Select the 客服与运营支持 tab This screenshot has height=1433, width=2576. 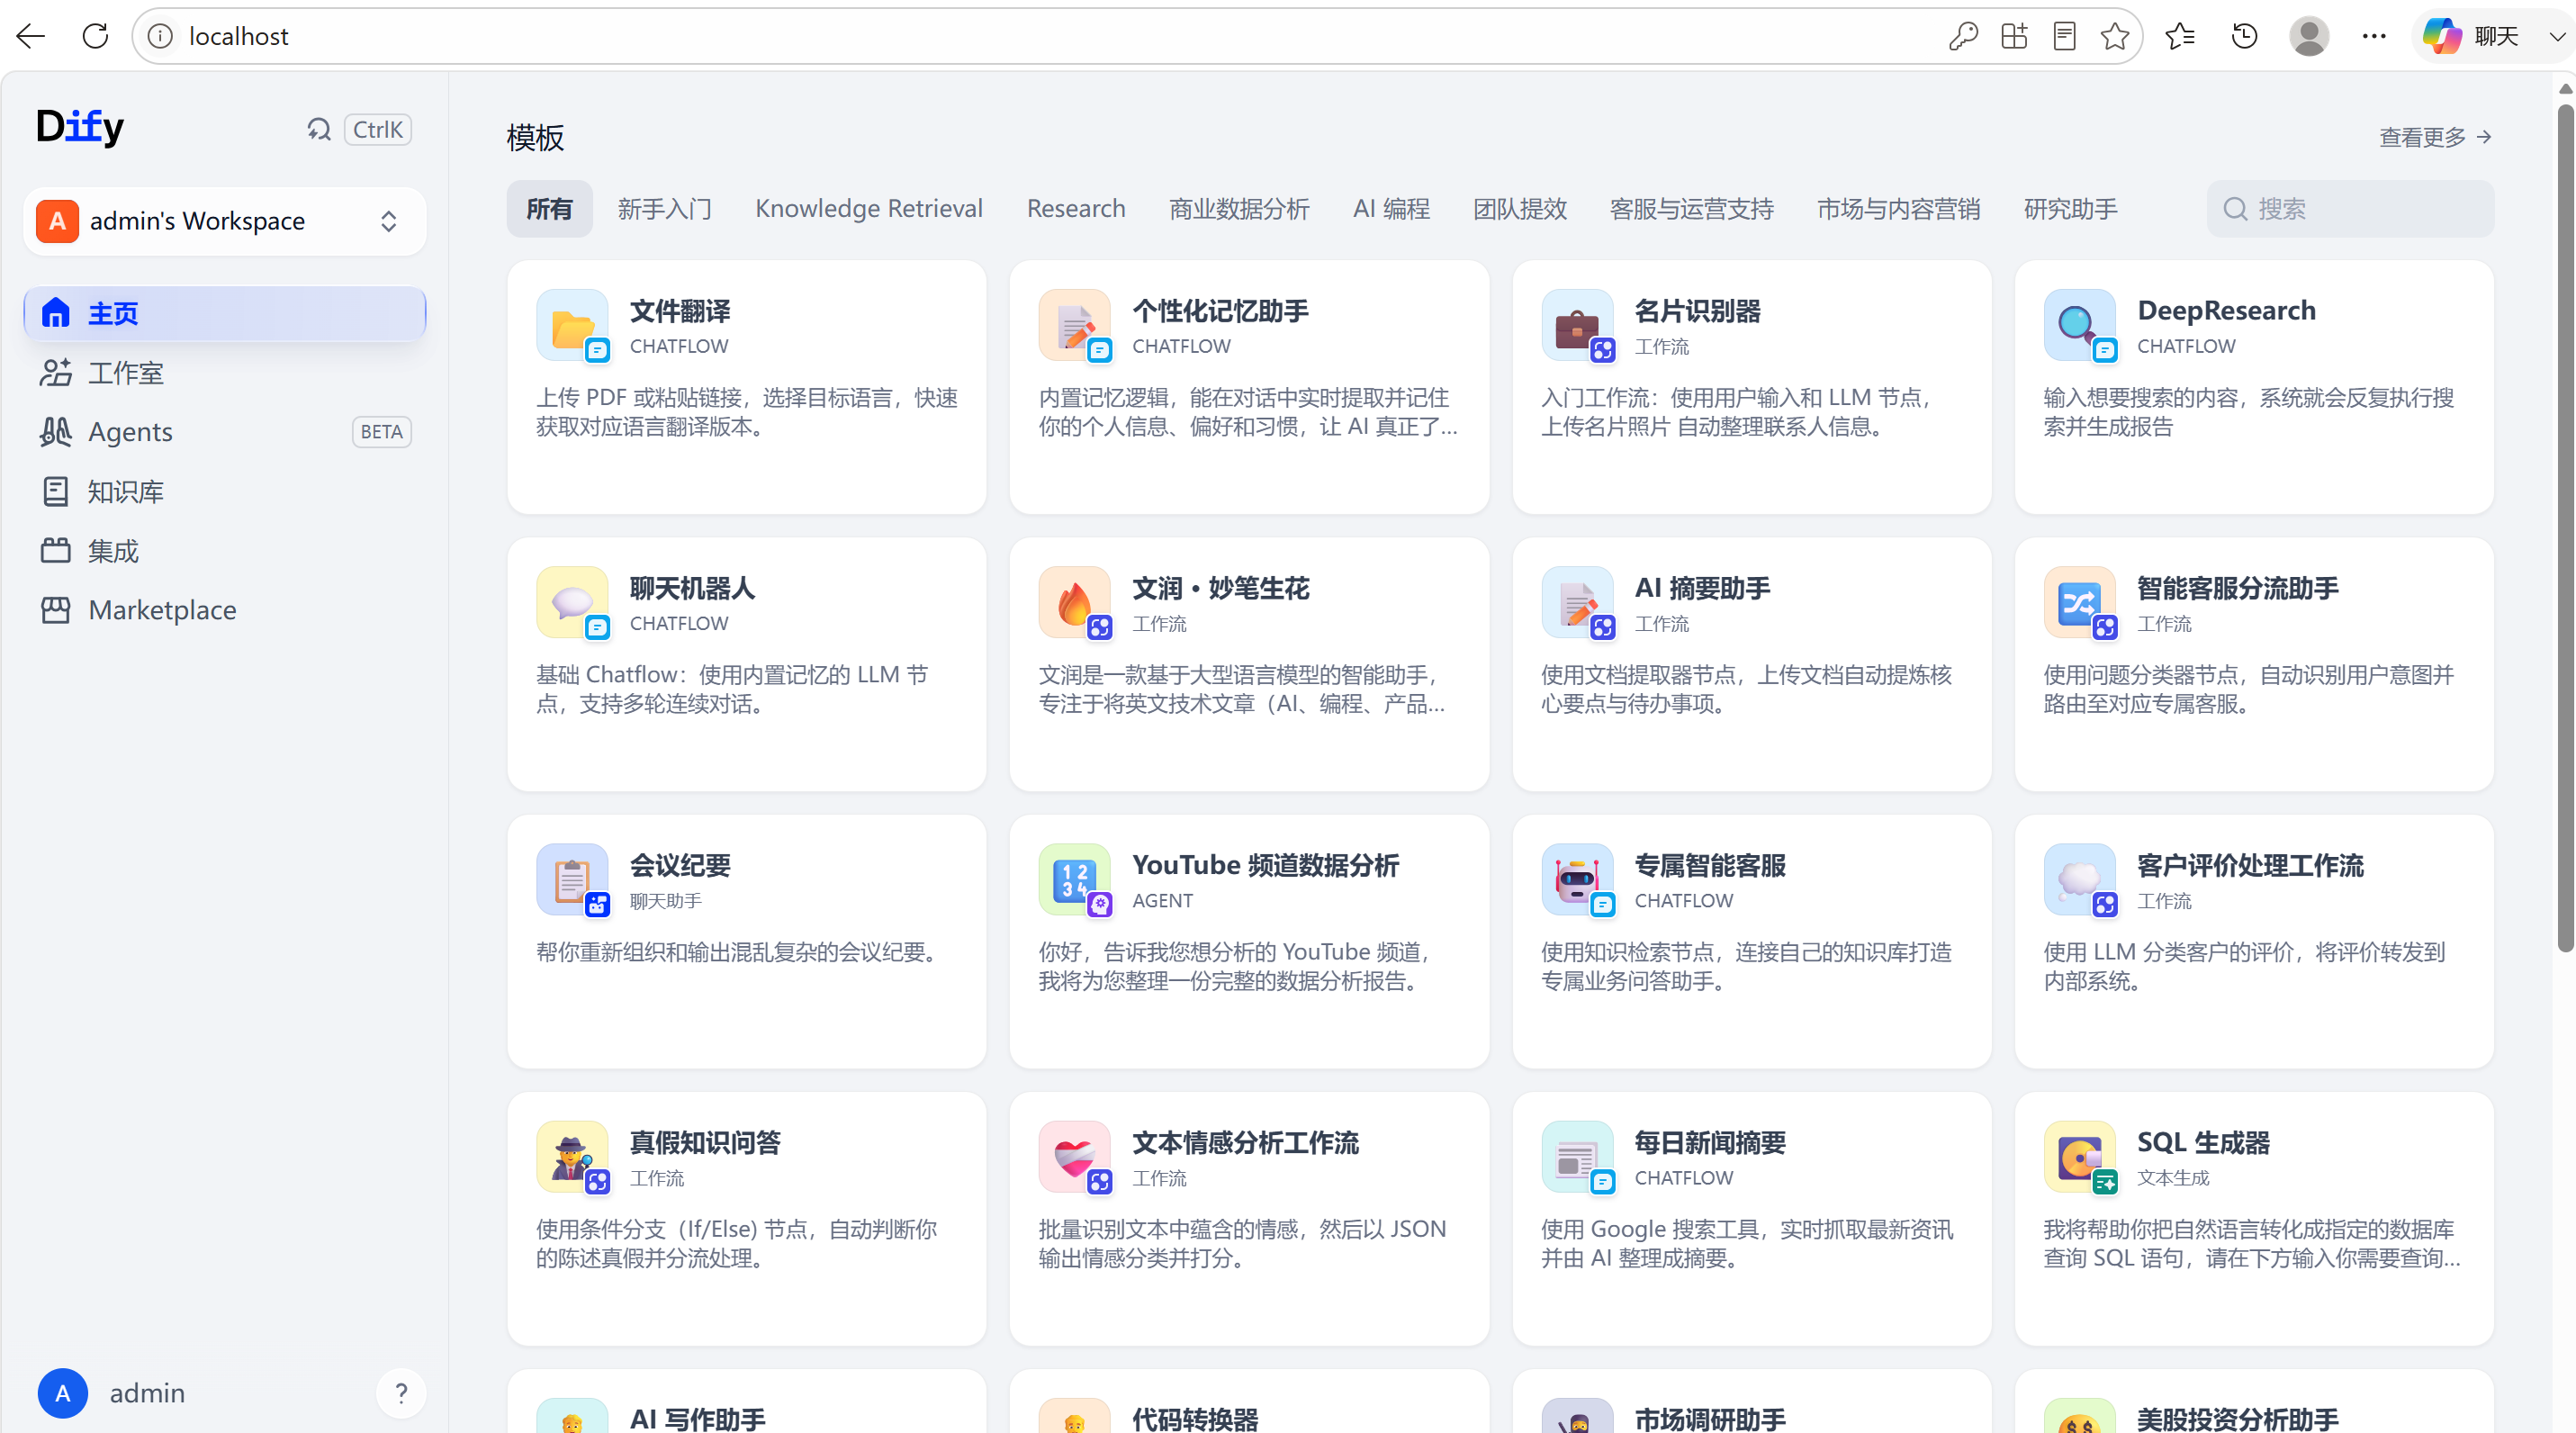tap(1691, 208)
